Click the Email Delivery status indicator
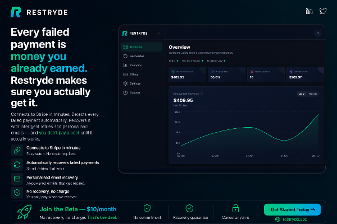This screenshot has height=224, width=337. pyautogui.click(x=216, y=61)
